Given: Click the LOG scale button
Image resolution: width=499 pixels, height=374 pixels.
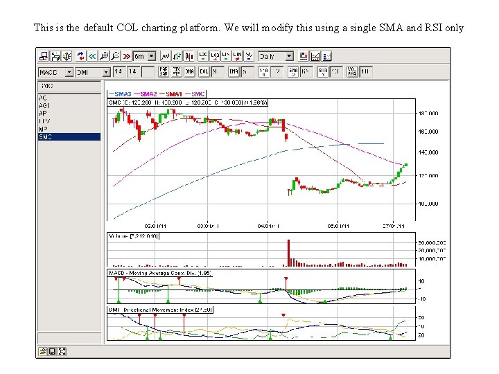Looking at the screenshot, I should click(x=214, y=56).
